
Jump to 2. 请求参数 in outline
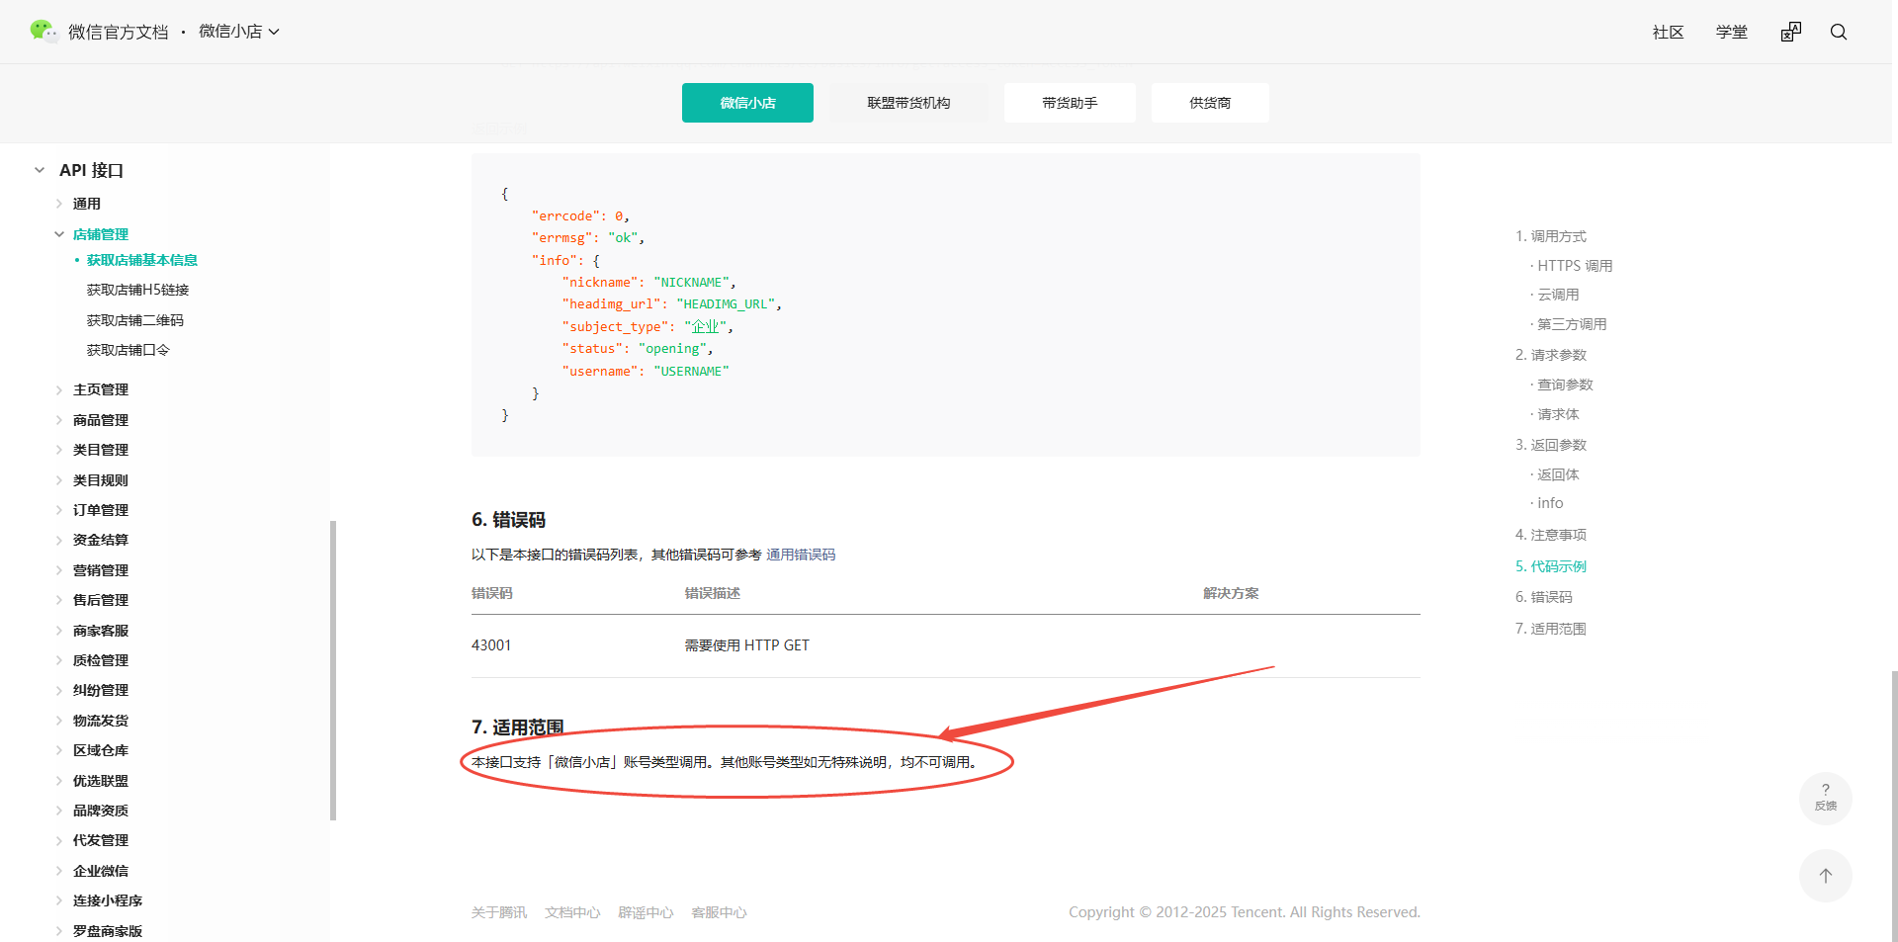(x=1551, y=355)
